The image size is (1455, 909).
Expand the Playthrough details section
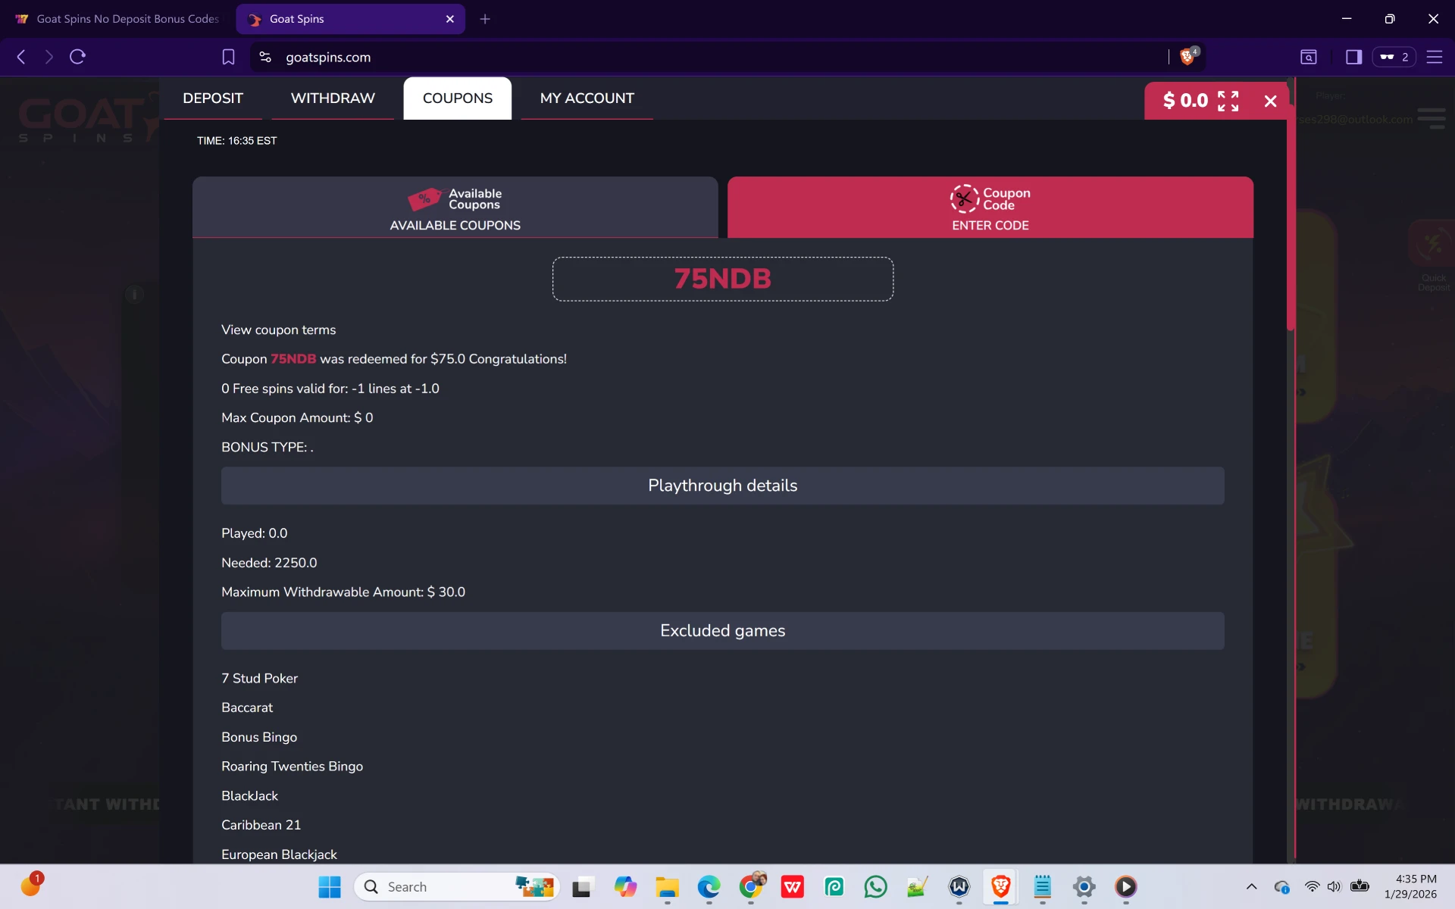tap(722, 486)
